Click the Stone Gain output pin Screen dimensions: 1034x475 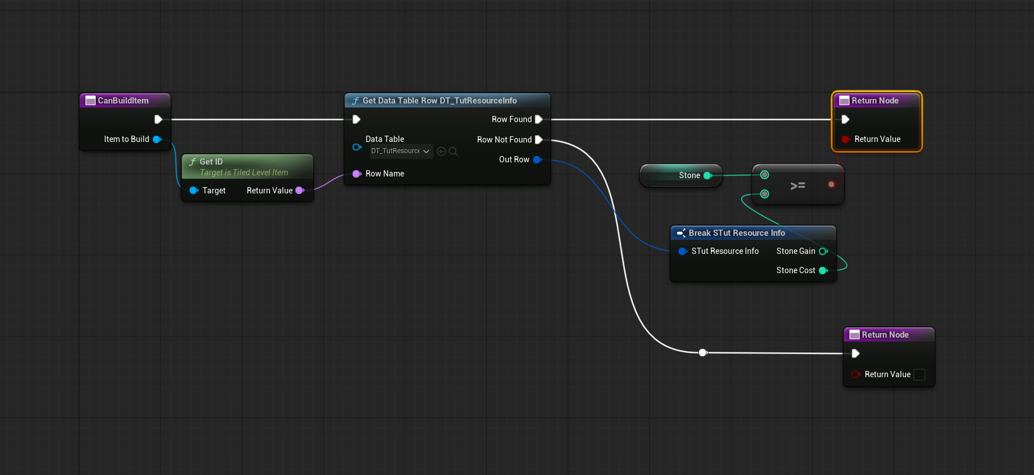(823, 252)
